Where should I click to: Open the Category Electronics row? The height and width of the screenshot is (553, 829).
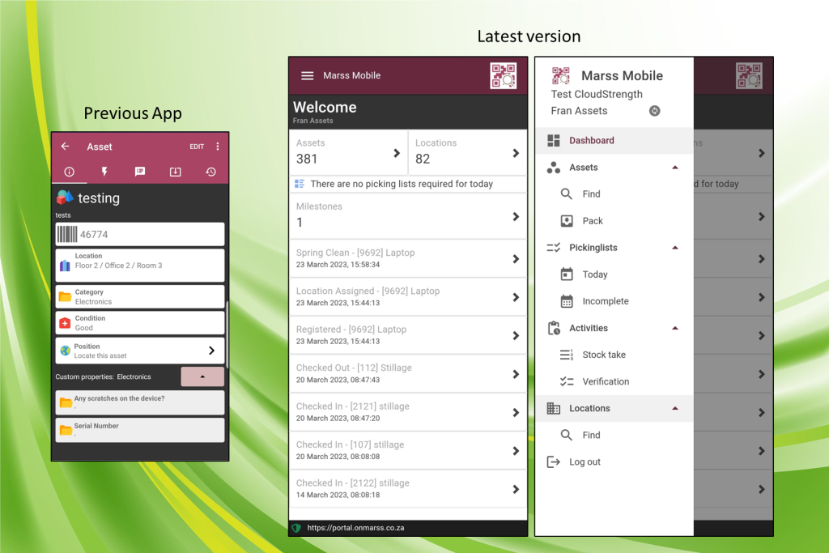pyautogui.click(x=140, y=296)
